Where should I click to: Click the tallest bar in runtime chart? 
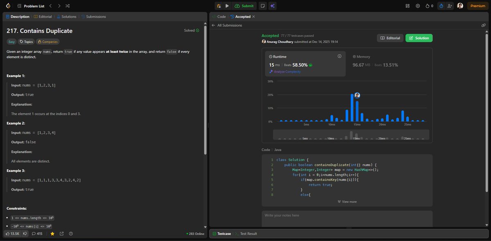tap(352, 108)
